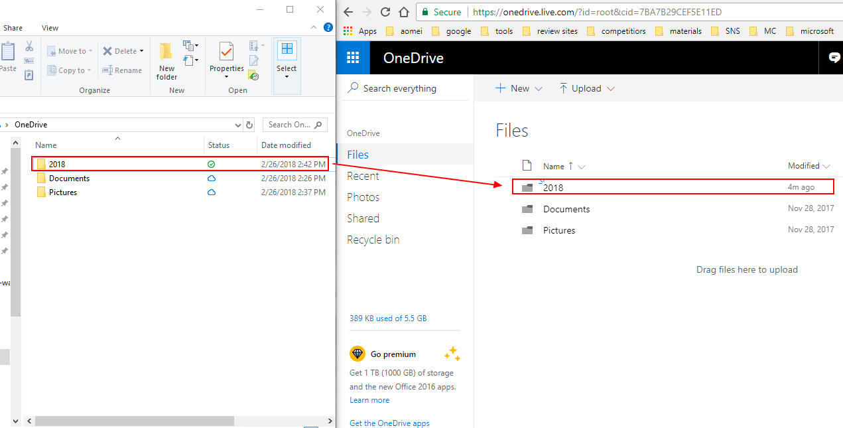Select Photos in OneDrive navigation

tap(363, 197)
